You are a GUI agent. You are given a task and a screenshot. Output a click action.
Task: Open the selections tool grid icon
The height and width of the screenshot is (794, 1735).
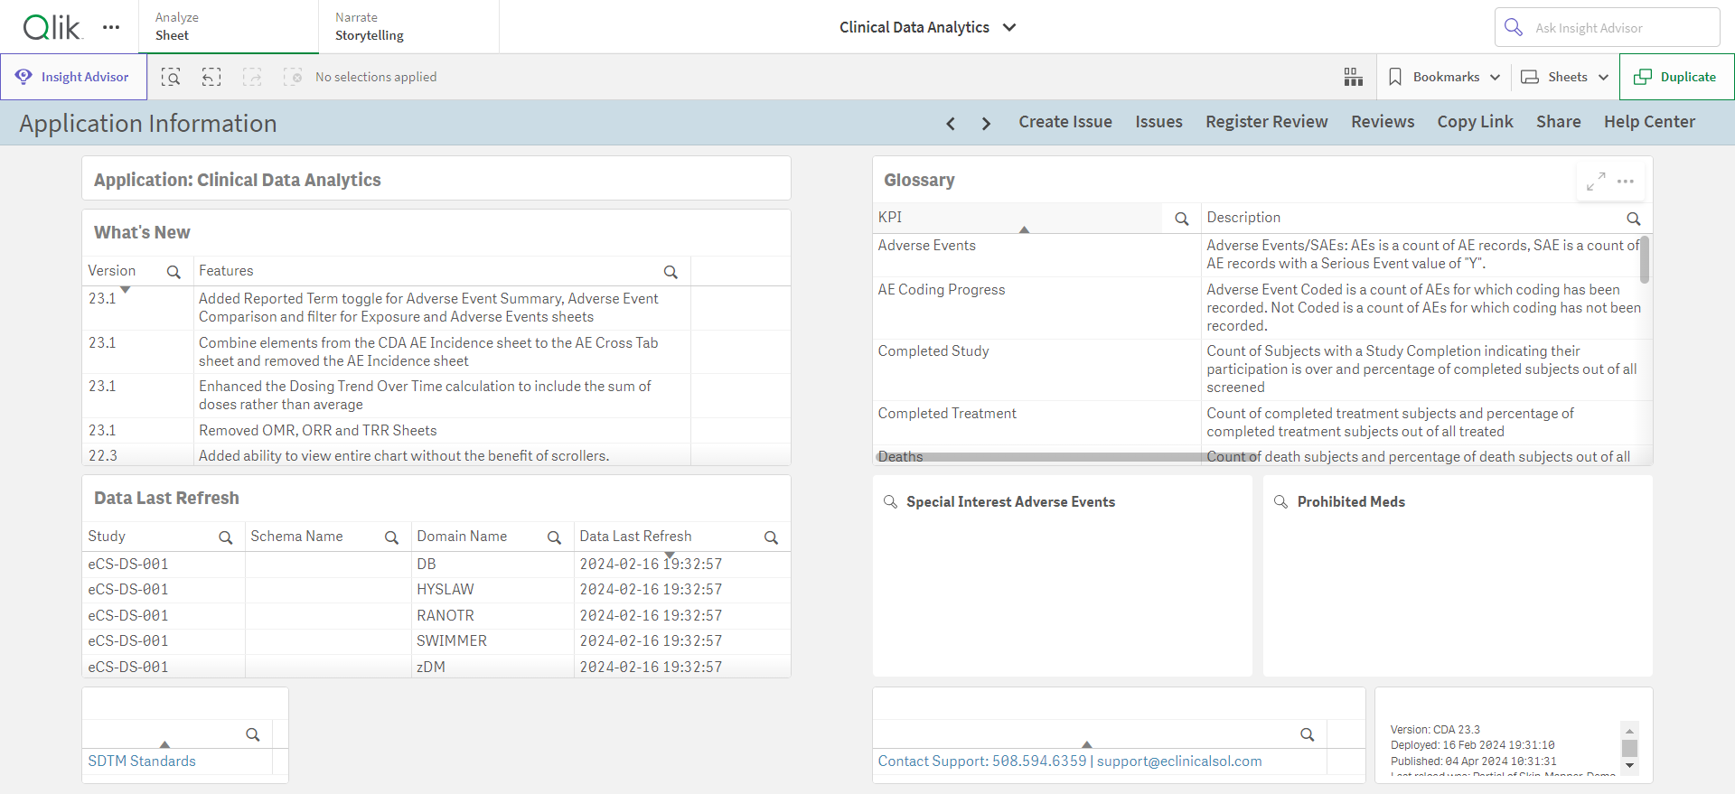[x=1353, y=77]
